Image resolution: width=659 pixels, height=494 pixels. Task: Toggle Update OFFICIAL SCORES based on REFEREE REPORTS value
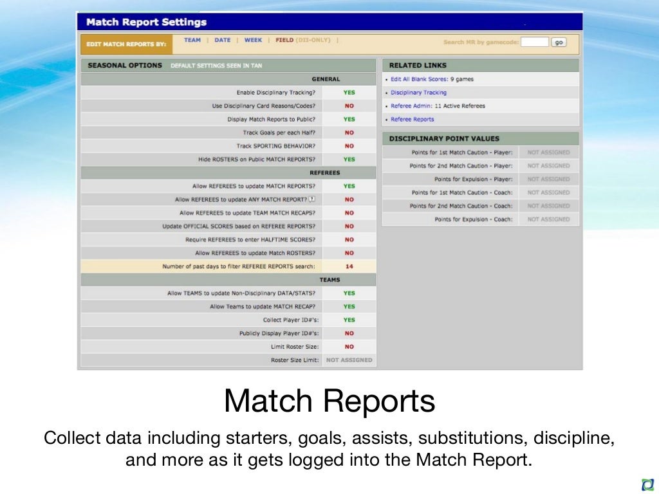click(349, 226)
